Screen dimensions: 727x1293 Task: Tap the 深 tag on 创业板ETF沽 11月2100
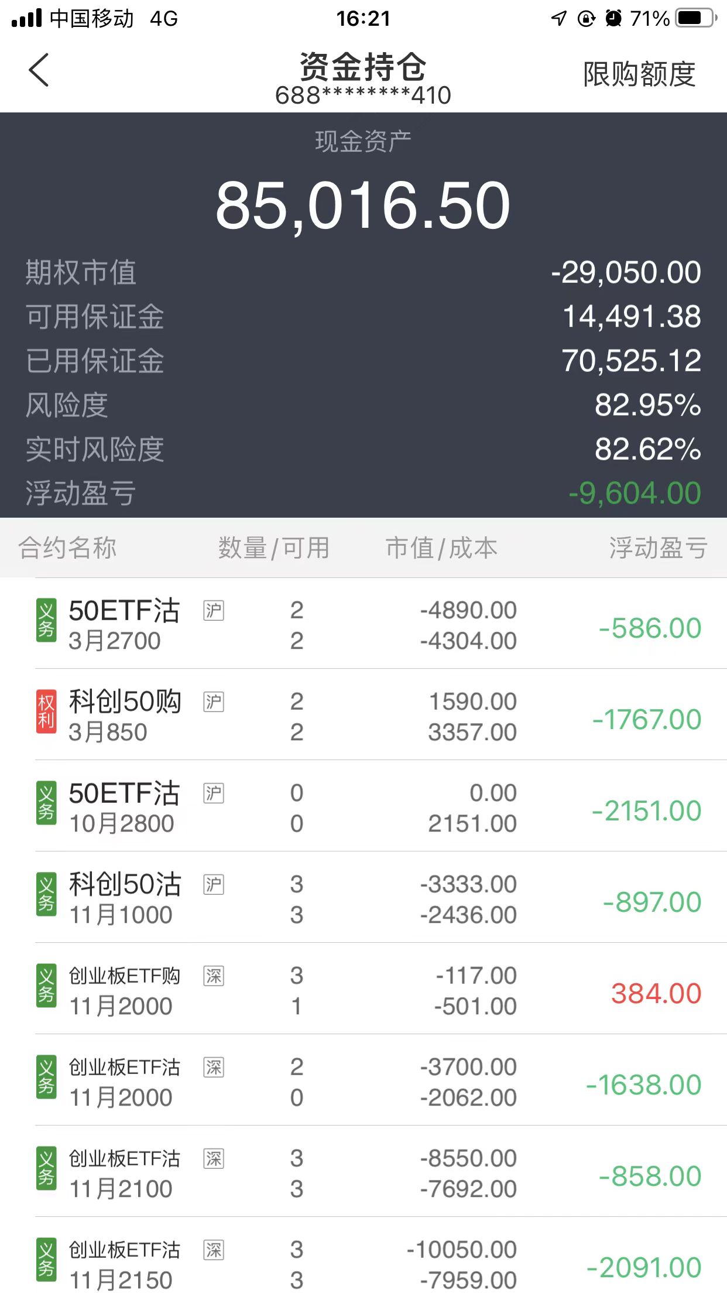(x=214, y=1158)
